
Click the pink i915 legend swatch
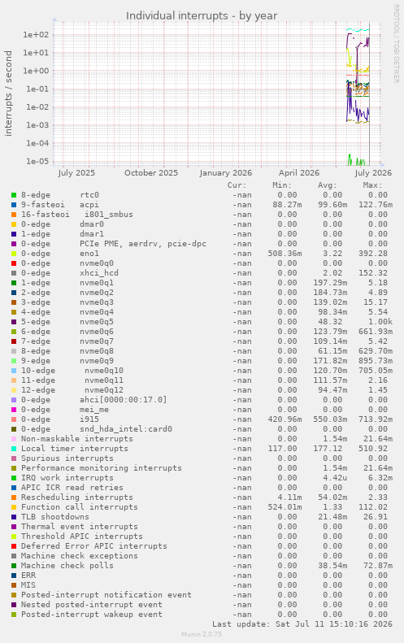[14, 419]
